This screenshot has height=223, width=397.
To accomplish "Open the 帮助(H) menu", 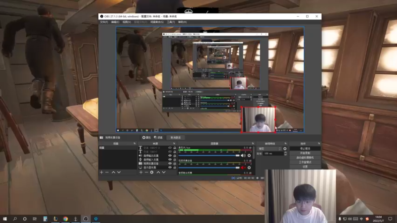I will click(182, 22).
